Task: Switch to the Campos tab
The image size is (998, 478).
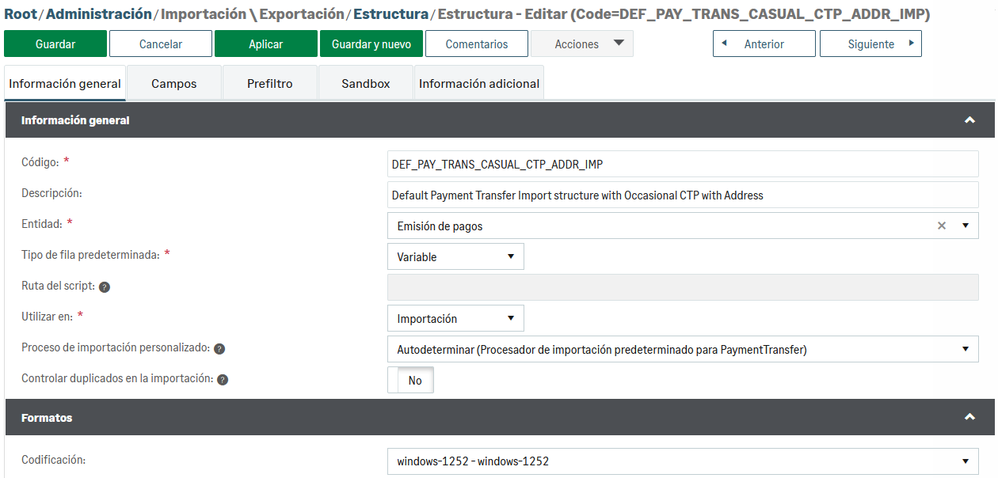Action: 174,84
